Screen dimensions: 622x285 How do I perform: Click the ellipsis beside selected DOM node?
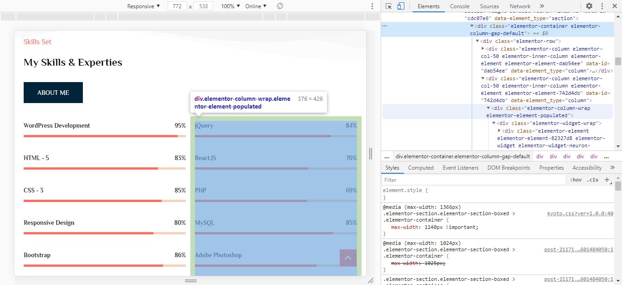(x=385, y=26)
